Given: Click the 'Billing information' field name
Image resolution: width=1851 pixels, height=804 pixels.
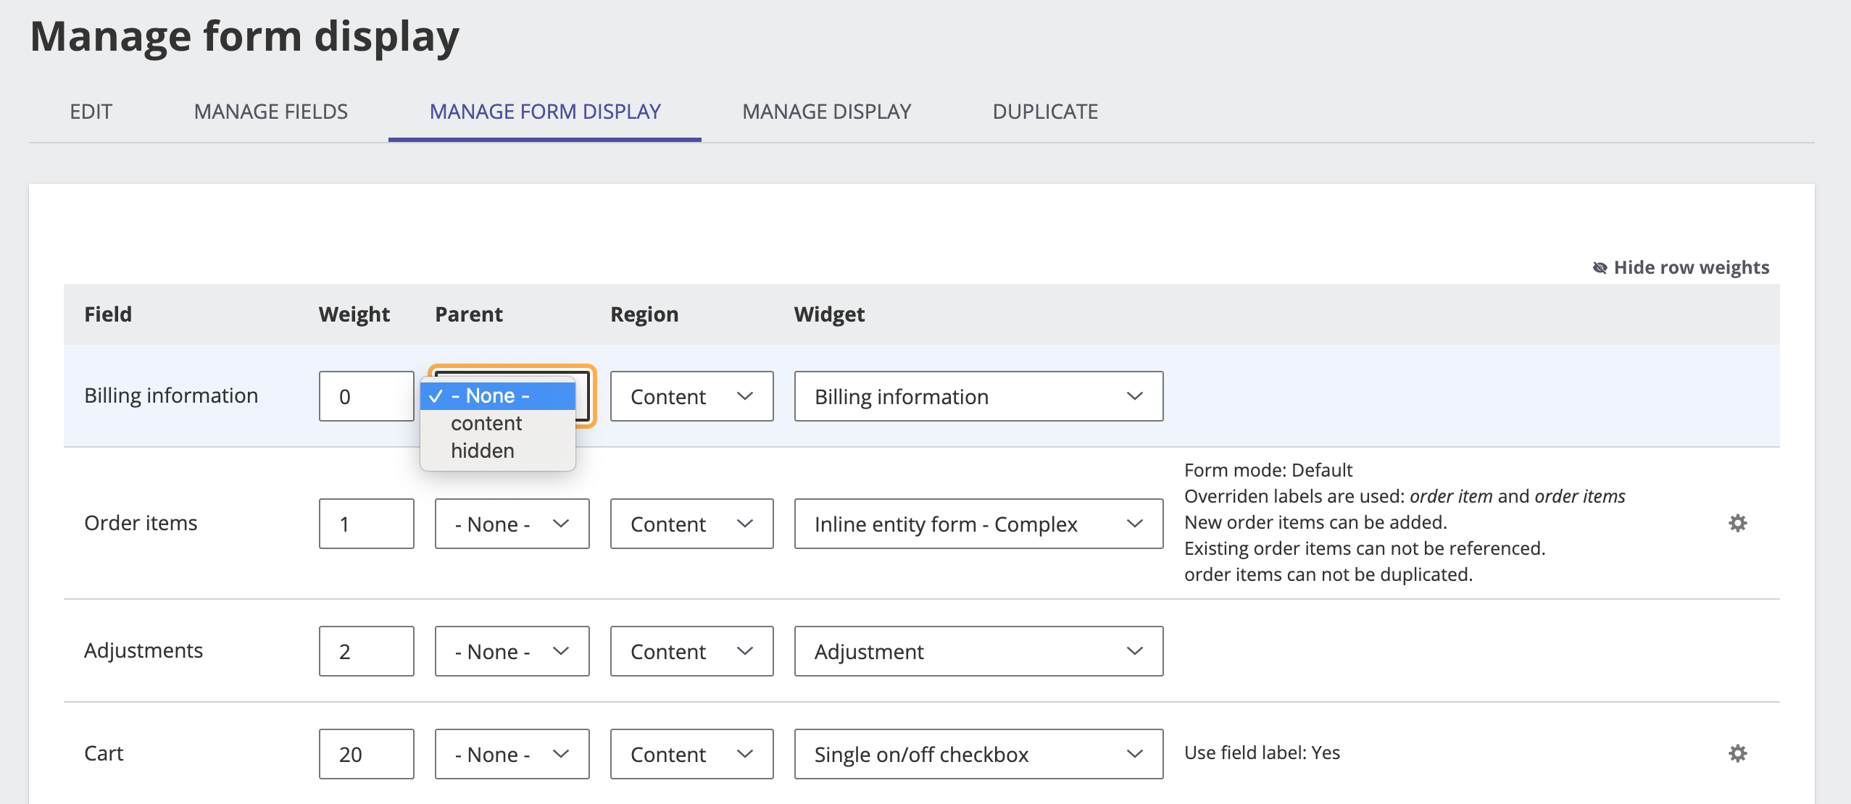Looking at the screenshot, I should coord(171,395).
